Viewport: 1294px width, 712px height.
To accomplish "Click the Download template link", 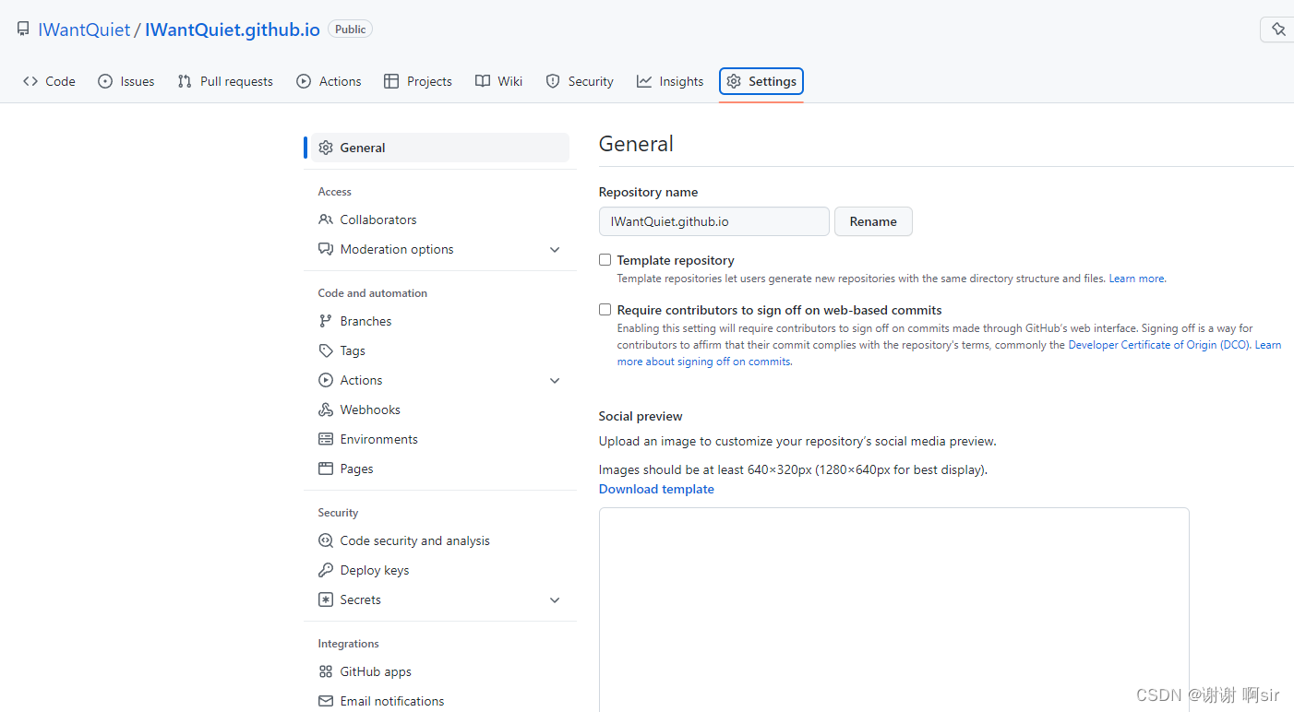I will pos(656,489).
